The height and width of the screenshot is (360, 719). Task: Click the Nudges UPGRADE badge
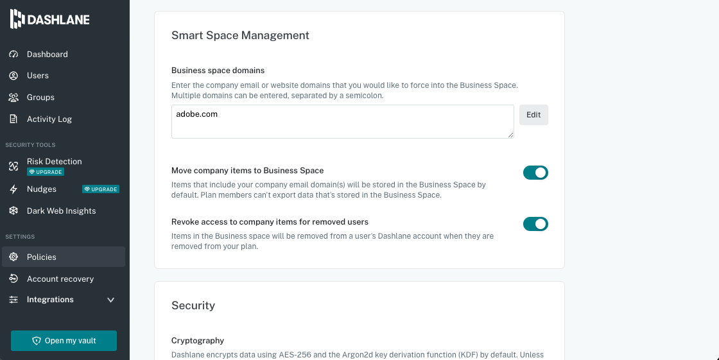[x=101, y=189]
